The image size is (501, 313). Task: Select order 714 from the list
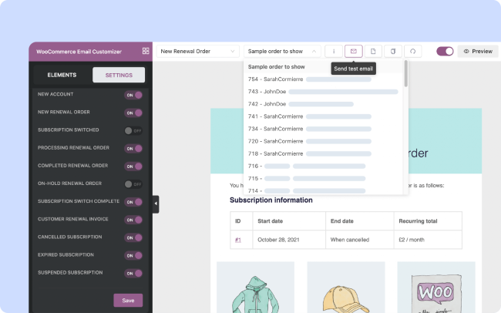coord(323,190)
